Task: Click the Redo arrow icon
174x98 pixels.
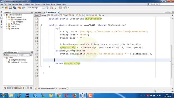Action: pyautogui.click(x=23, y=8)
